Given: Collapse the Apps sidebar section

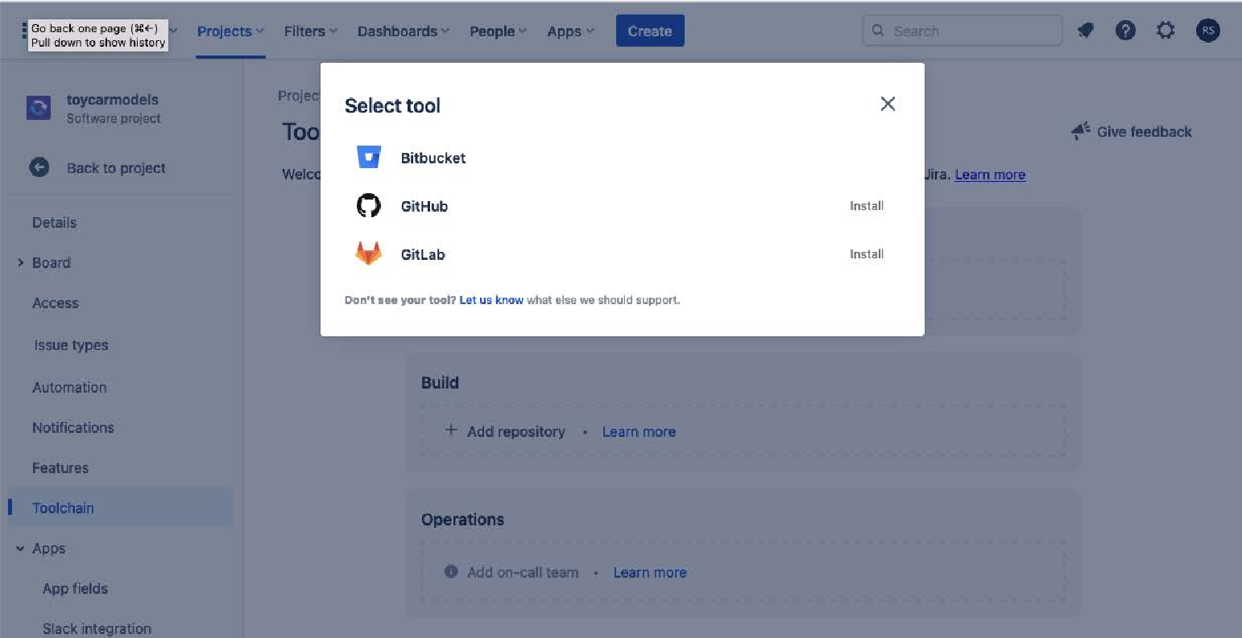Looking at the screenshot, I should click(21, 549).
